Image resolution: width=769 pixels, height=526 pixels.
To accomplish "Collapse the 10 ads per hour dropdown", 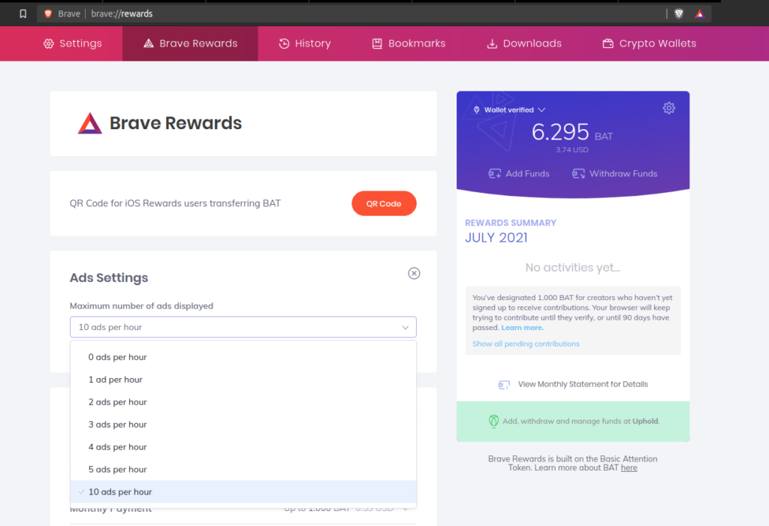I will [243, 327].
